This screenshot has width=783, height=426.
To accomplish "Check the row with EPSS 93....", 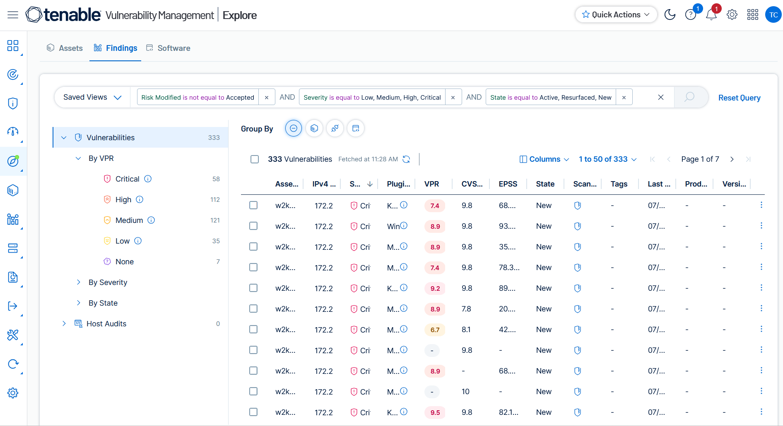I will point(253,226).
